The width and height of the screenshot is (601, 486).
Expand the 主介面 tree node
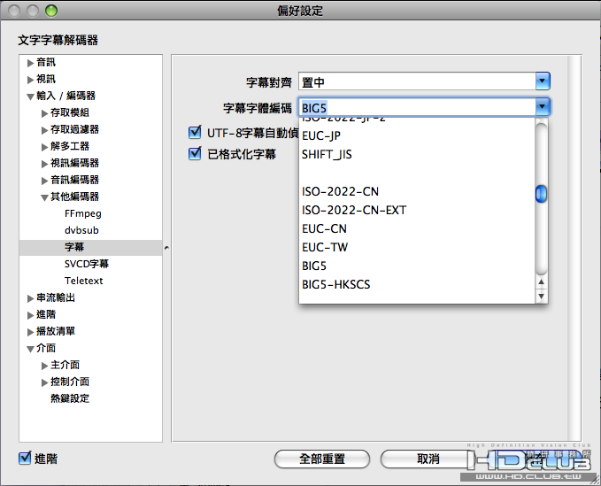[x=45, y=366]
